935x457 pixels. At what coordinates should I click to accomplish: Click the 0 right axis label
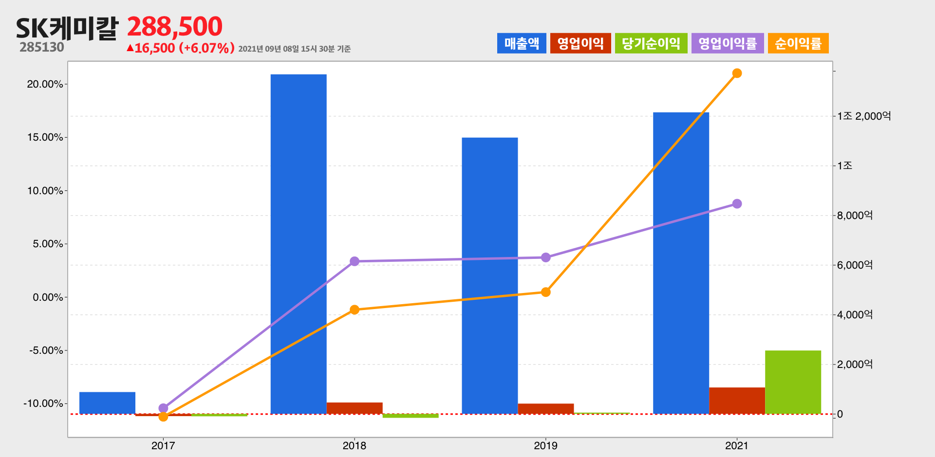[840, 415]
